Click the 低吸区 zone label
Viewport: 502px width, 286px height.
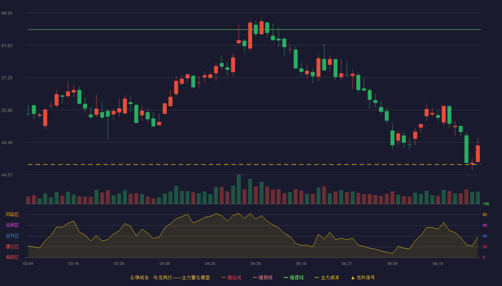12,257
